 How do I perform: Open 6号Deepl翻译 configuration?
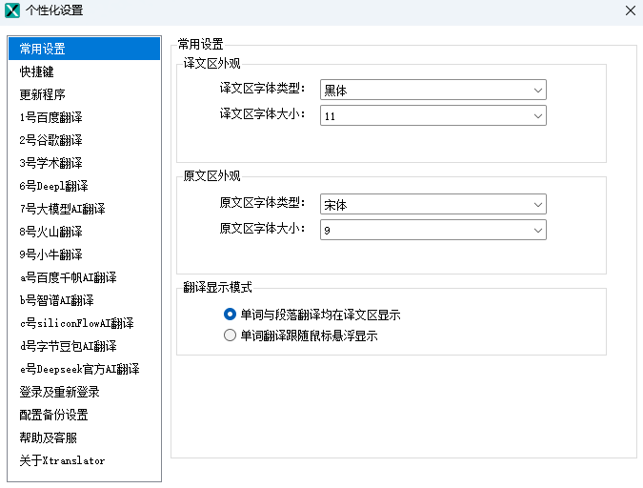point(53,186)
